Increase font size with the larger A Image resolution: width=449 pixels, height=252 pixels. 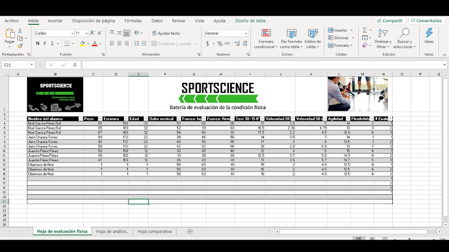pyautogui.click(x=92, y=33)
